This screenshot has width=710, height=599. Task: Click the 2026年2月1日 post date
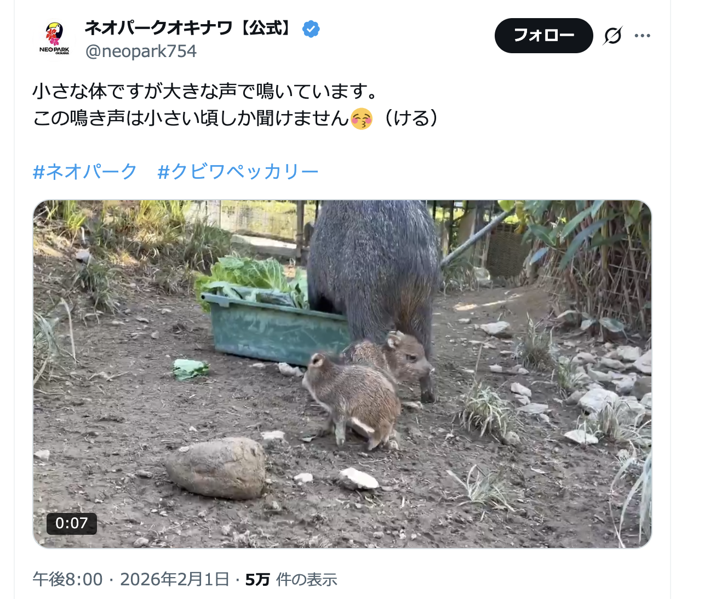click(x=174, y=579)
